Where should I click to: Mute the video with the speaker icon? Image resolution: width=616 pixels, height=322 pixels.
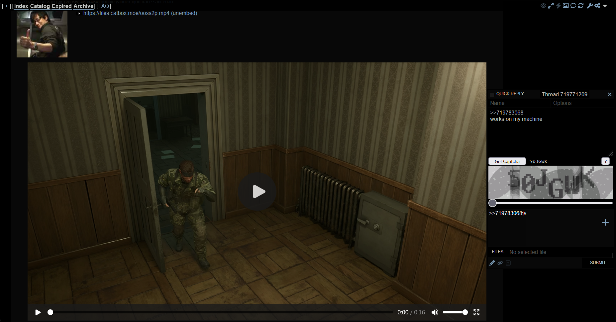pyautogui.click(x=435, y=312)
